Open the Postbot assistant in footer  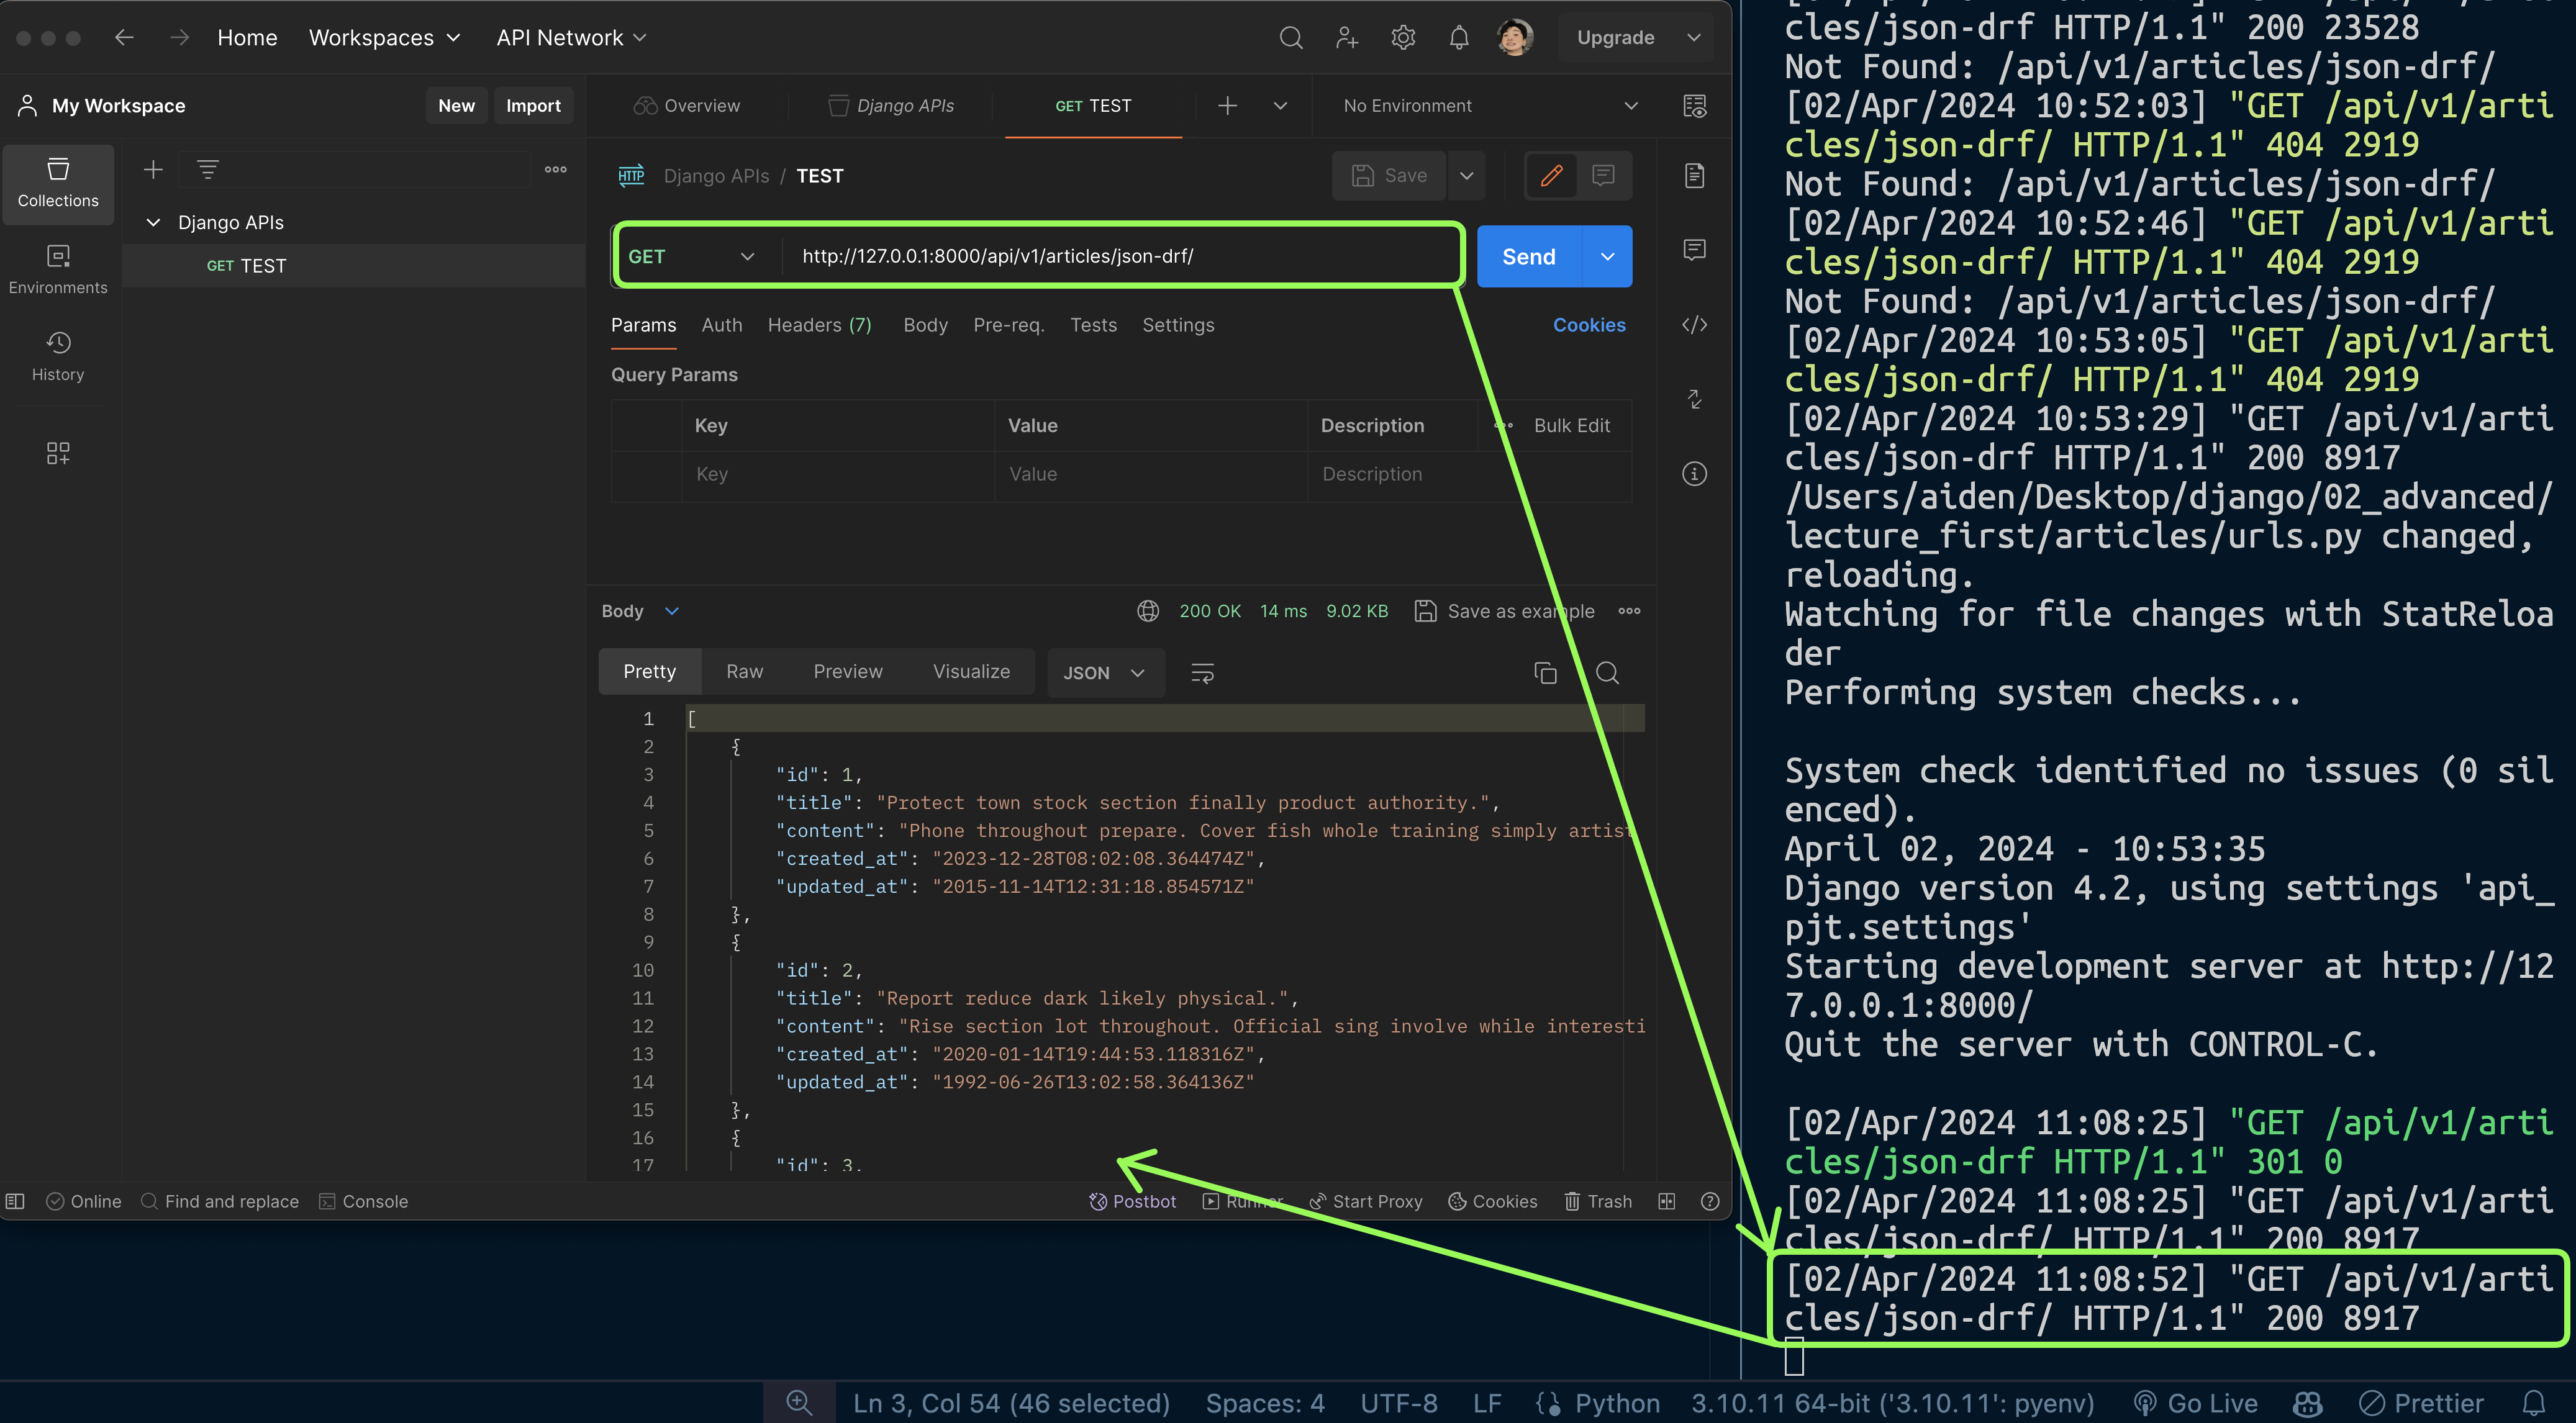click(1132, 1201)
